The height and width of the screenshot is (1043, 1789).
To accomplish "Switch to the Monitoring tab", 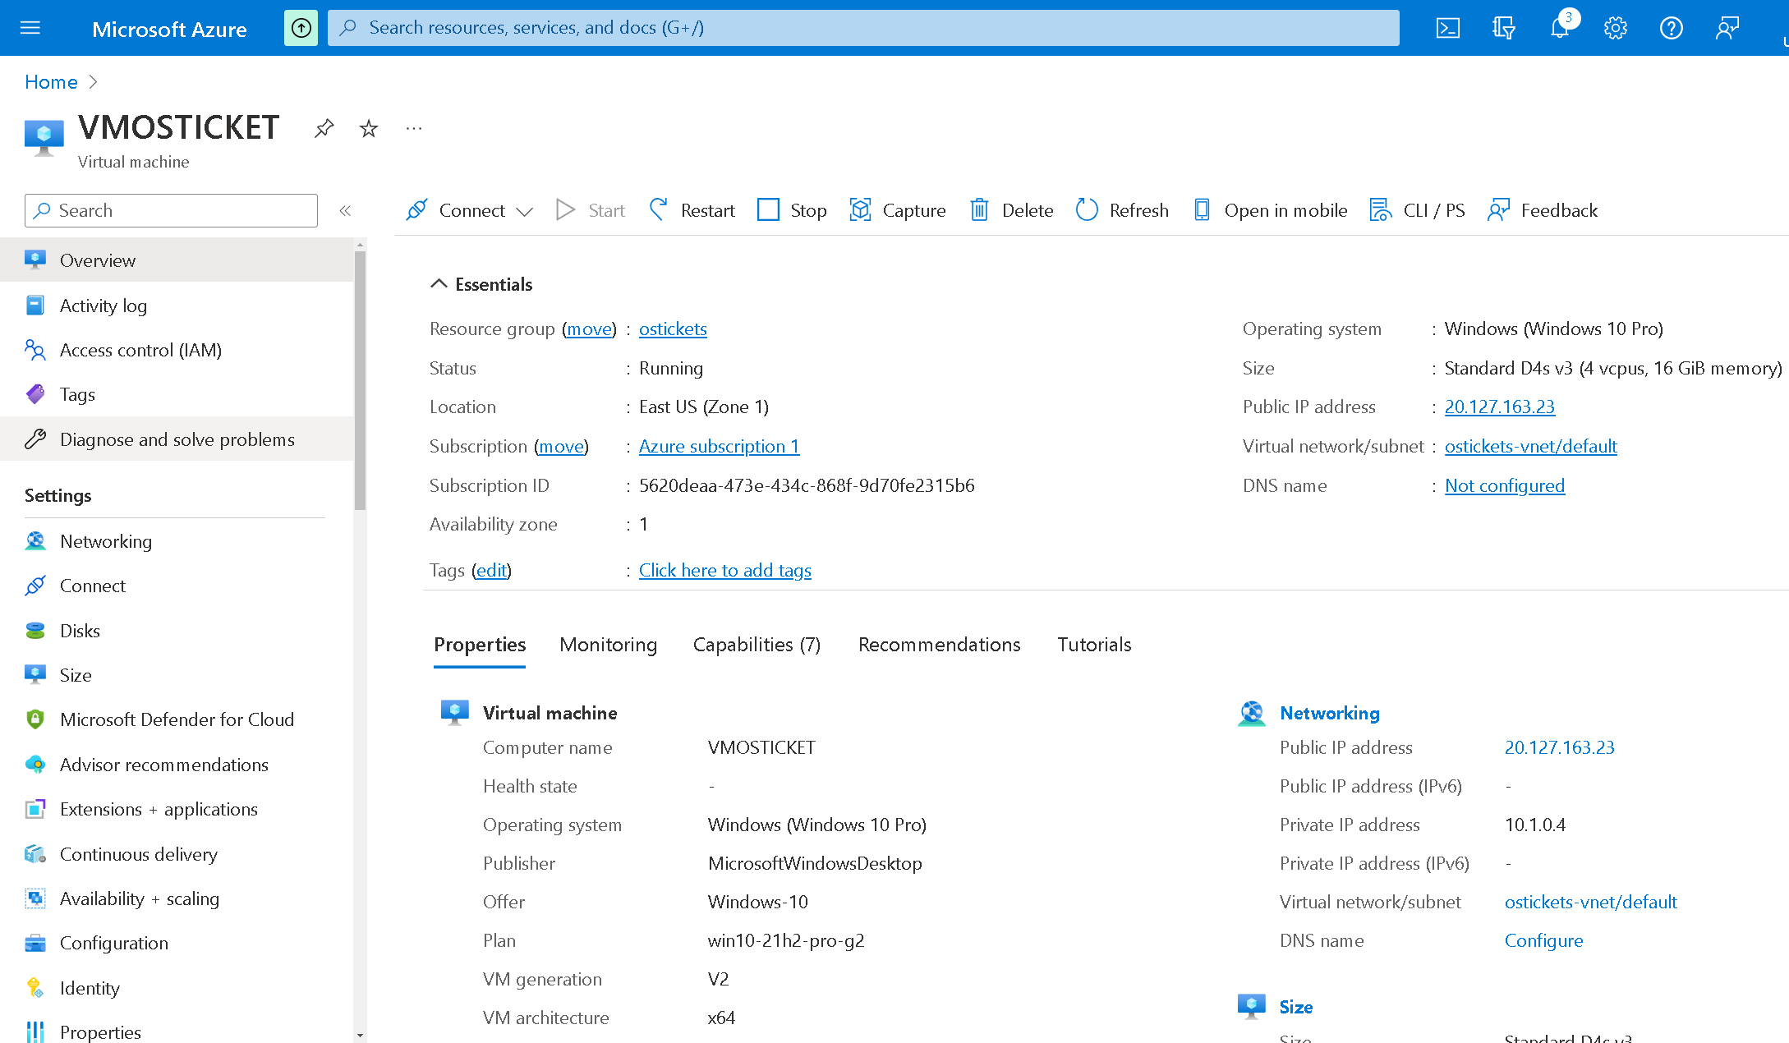I will [x=608, y=645].
